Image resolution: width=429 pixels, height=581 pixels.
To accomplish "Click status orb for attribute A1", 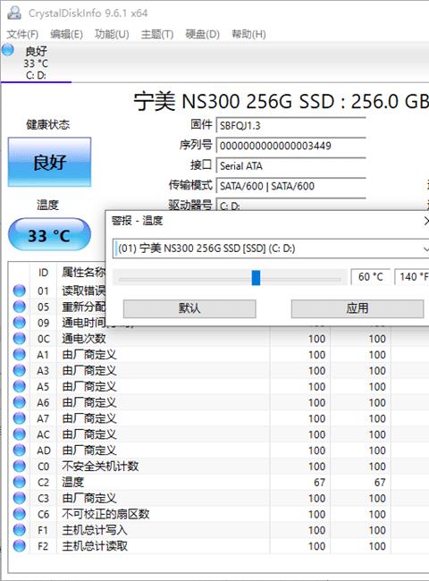I will (20, 354).
